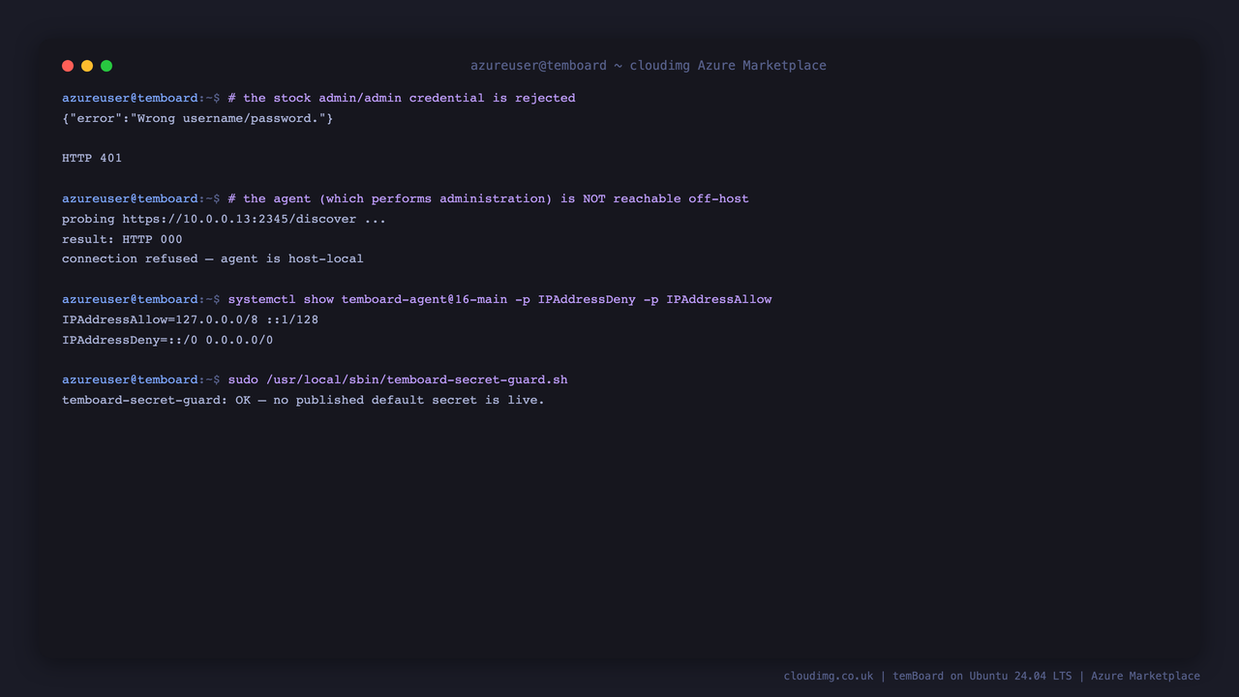
Task: Click the JSON error line 'Wrong username/password.'
Action: pyautogui.click(x=197, y=118)
